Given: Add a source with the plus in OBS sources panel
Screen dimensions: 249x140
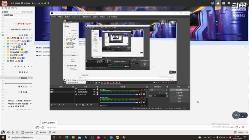Looking at the screenshot, I should pyautogui.click(x=76, y=105).
